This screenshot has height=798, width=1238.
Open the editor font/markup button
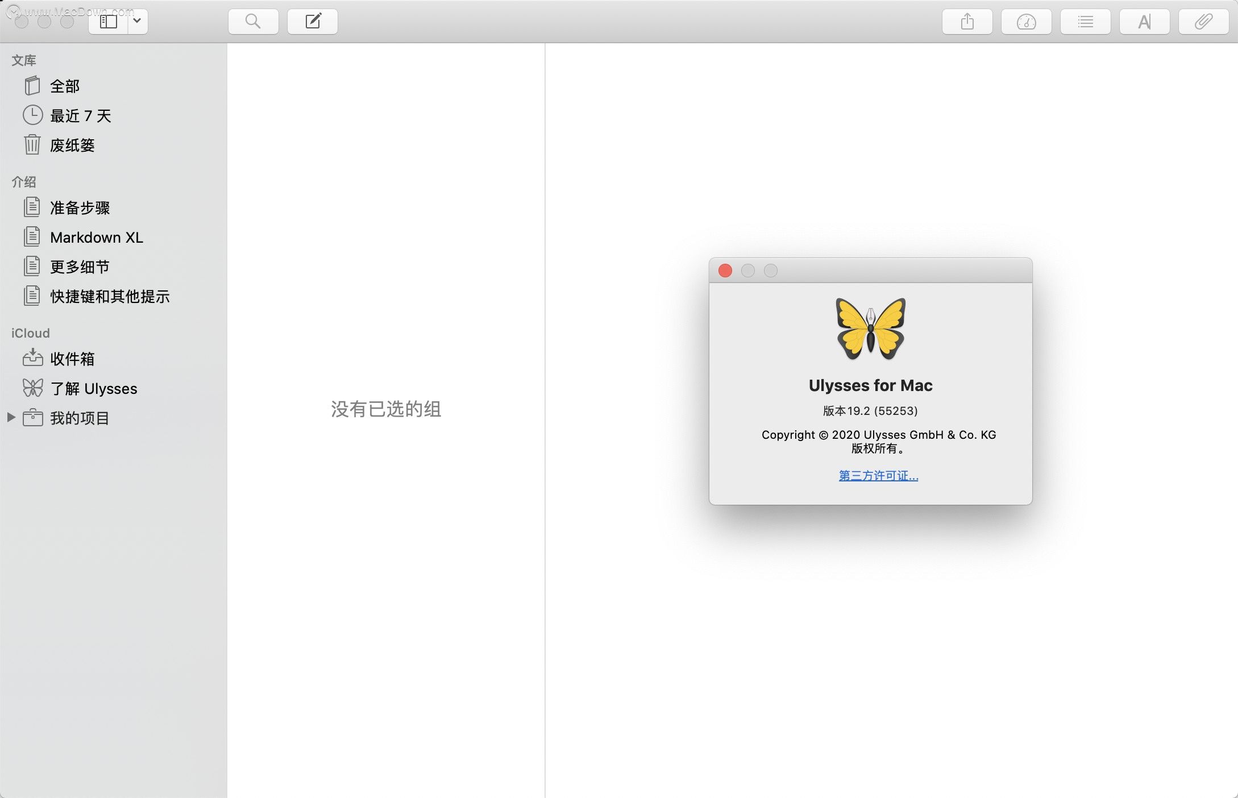1145,22
